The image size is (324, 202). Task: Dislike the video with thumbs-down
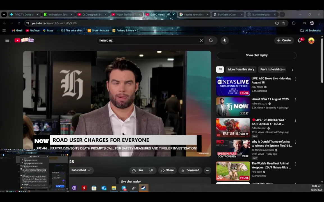tap(151, 170)
